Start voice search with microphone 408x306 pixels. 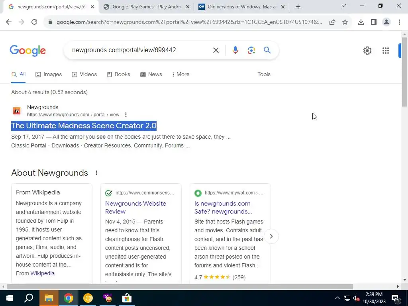[x=235, y=50]
